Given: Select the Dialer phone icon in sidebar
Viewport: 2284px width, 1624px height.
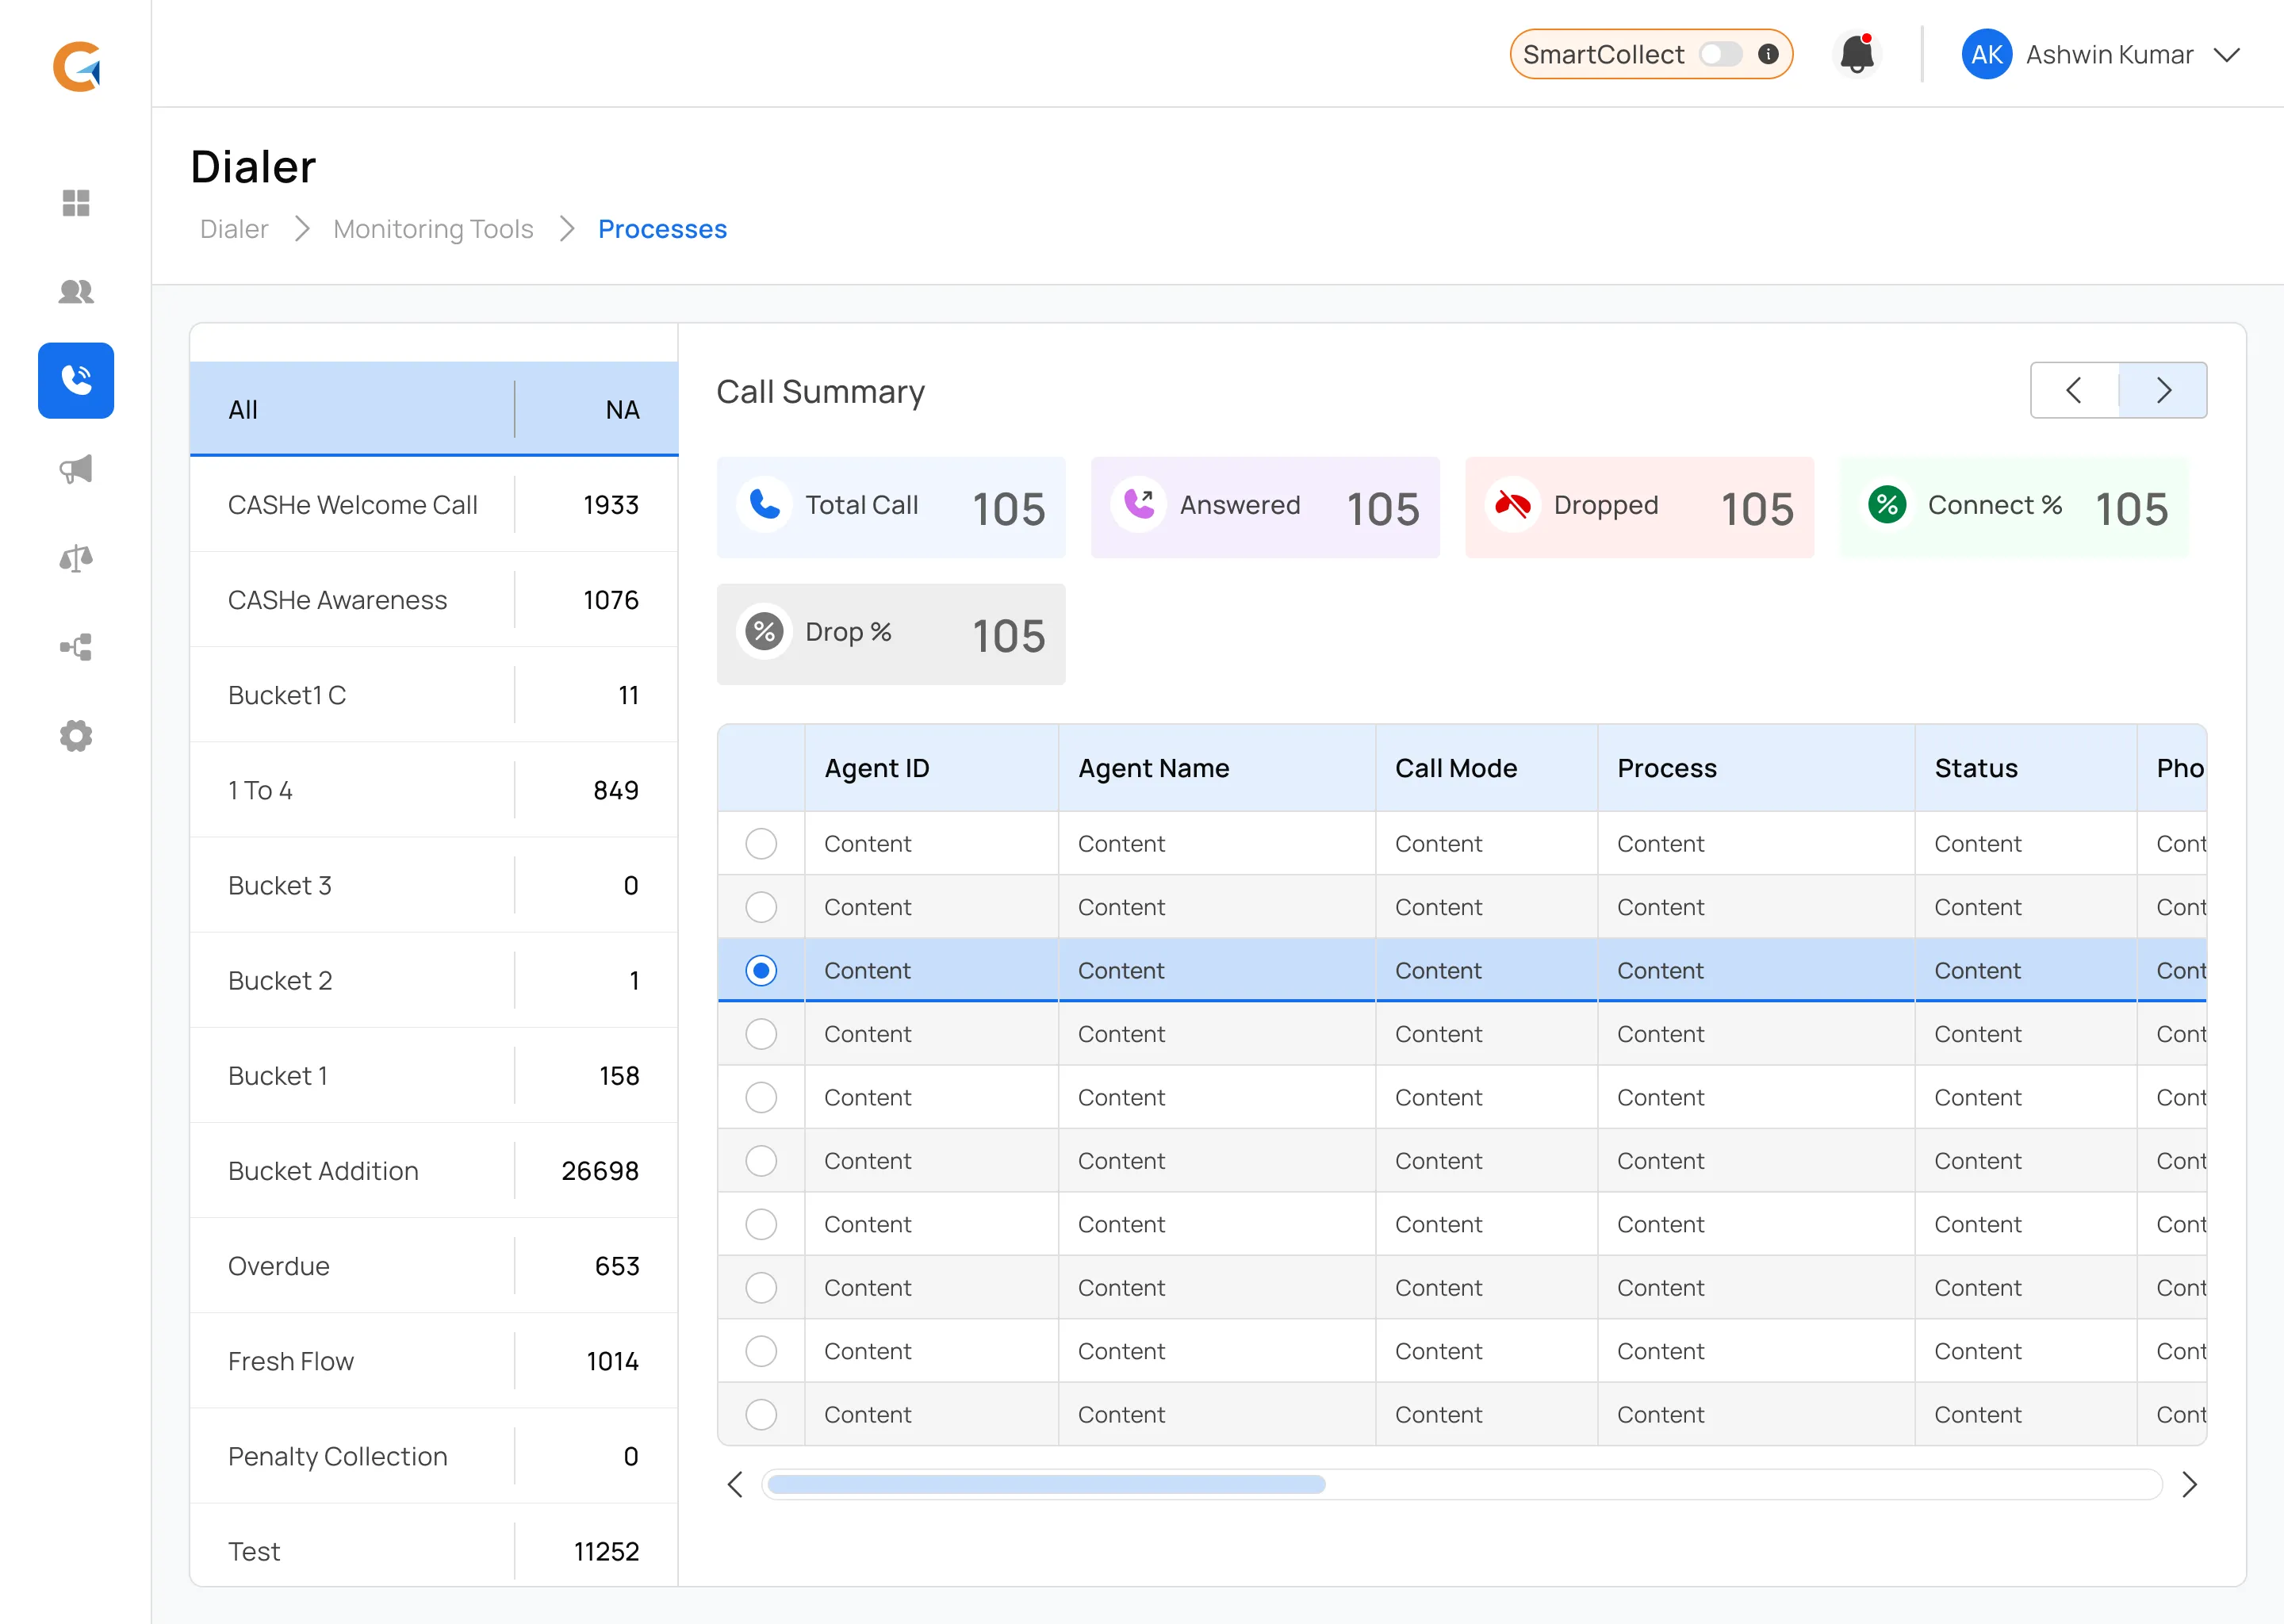Looking at the screenshot, I should pyautogui.click(x=76, y=380).
